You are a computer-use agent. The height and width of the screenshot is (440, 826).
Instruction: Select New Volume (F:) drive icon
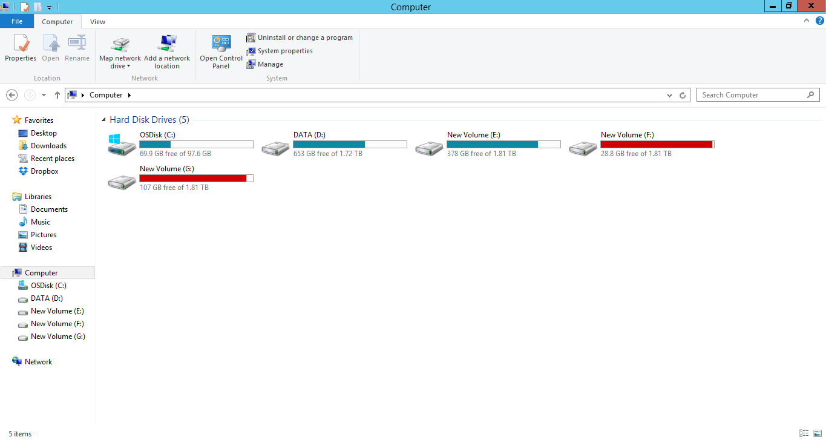[x=583, y=148]
